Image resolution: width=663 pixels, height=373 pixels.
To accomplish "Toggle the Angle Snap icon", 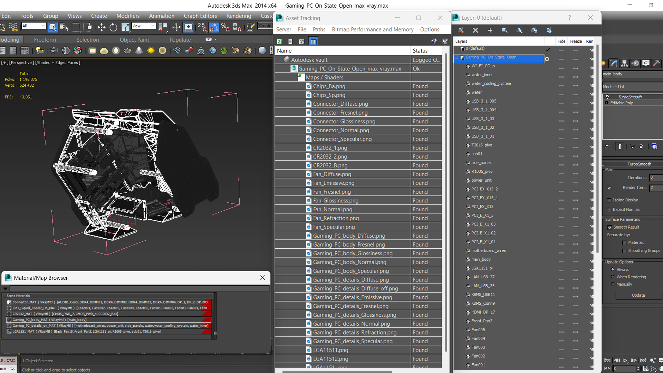I will coord(214,27).
